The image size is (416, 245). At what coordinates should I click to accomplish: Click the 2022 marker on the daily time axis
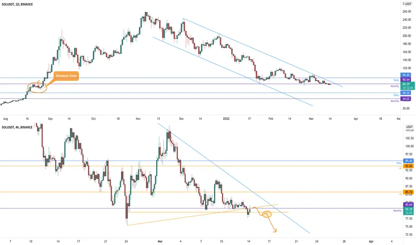(x=226, y=118)
